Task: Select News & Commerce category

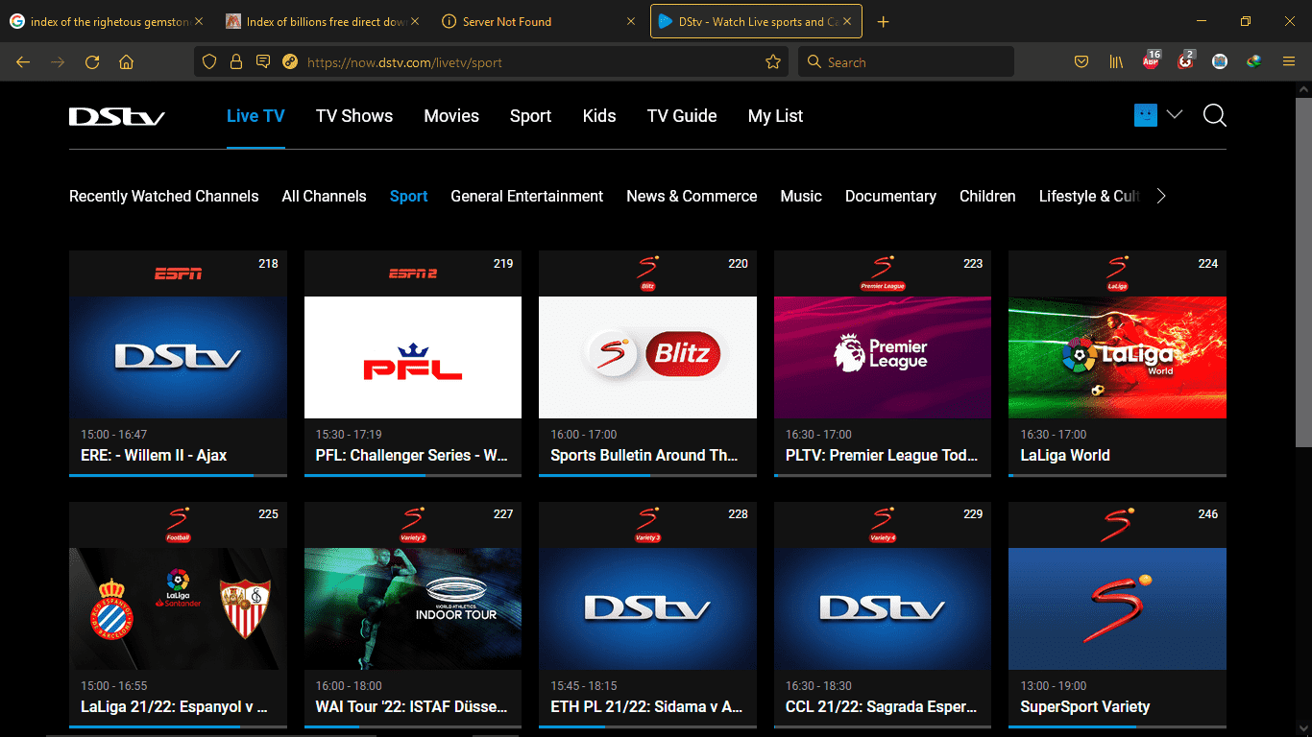Action: (692, 196)
